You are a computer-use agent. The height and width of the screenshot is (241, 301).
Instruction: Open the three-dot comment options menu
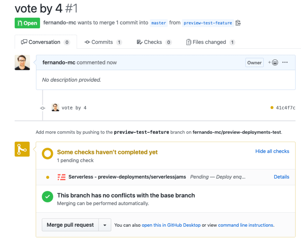(x=285, y=62)
